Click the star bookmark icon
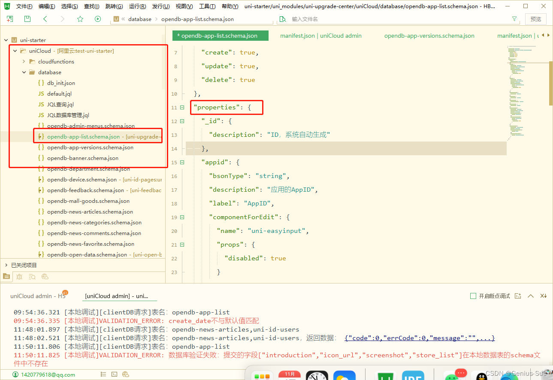The image size is (553, 380). click(80, 19)
